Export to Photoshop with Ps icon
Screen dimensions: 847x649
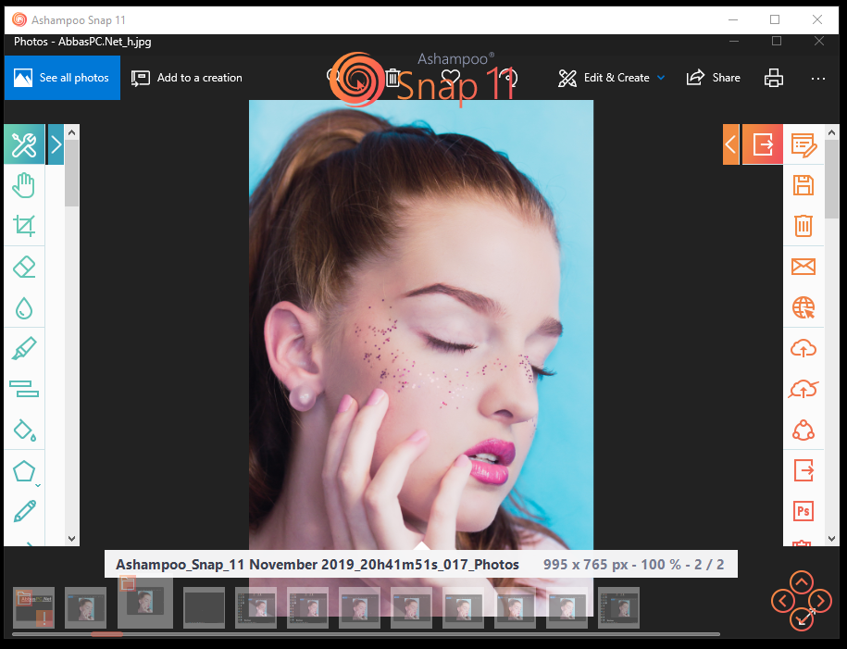[803, 511]
